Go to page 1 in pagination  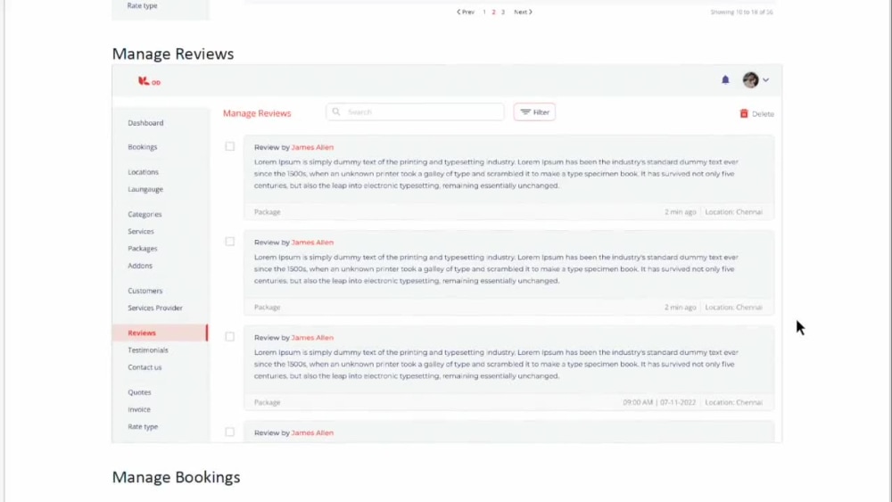click(484, 12)
